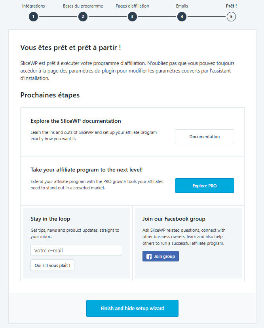Image resolution: width=264 pixels, height=328 pixels.
Task: Select the Emails step label
Action: (182, 6)
